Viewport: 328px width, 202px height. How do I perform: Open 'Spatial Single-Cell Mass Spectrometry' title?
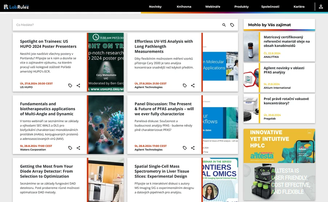162,171
